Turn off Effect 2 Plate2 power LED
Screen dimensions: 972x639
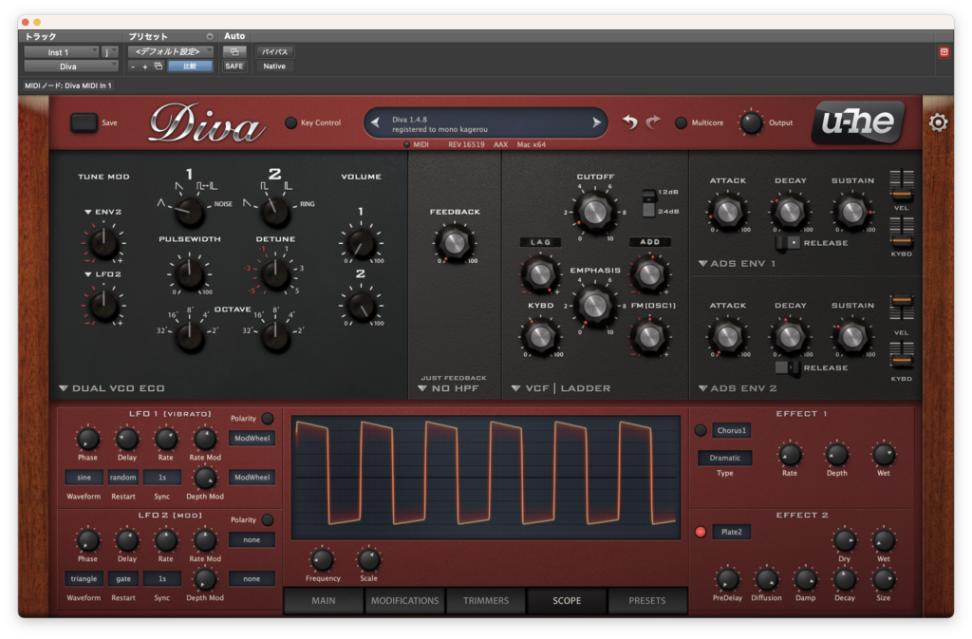[701, 532]
